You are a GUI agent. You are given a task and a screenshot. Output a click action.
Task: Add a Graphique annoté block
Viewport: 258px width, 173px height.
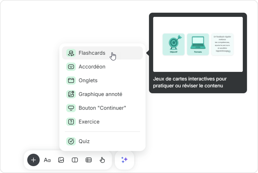point(100,94)
